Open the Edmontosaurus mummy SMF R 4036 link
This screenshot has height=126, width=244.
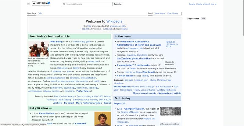click(x=92, y=100)
